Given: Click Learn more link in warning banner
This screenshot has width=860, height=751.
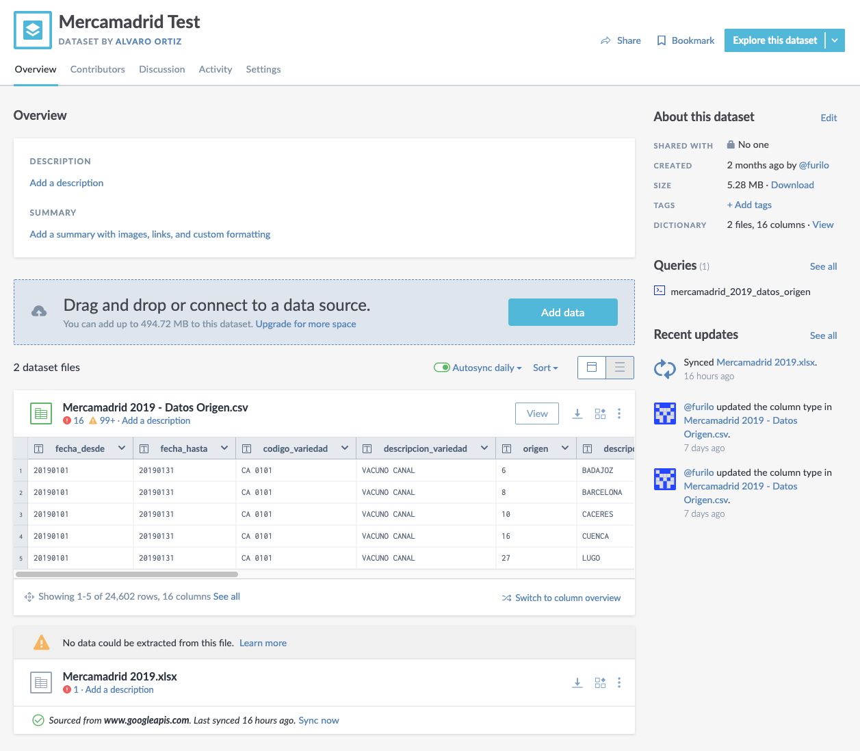Looking at the screenshot, I should pyautogui.click(x=263, y=643).
